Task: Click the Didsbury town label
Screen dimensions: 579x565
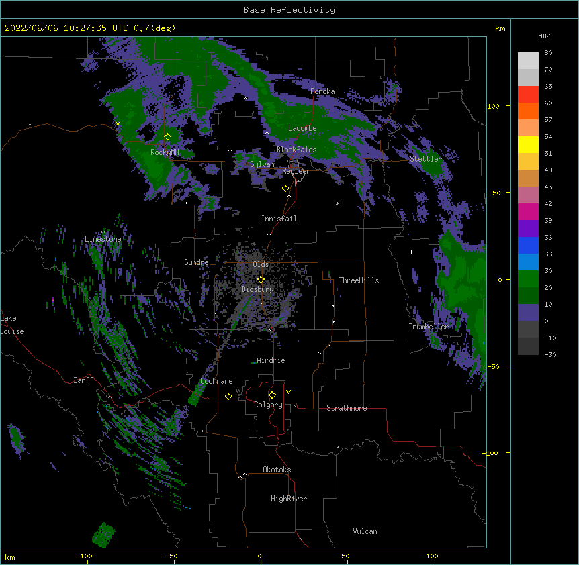Action: 258,289
